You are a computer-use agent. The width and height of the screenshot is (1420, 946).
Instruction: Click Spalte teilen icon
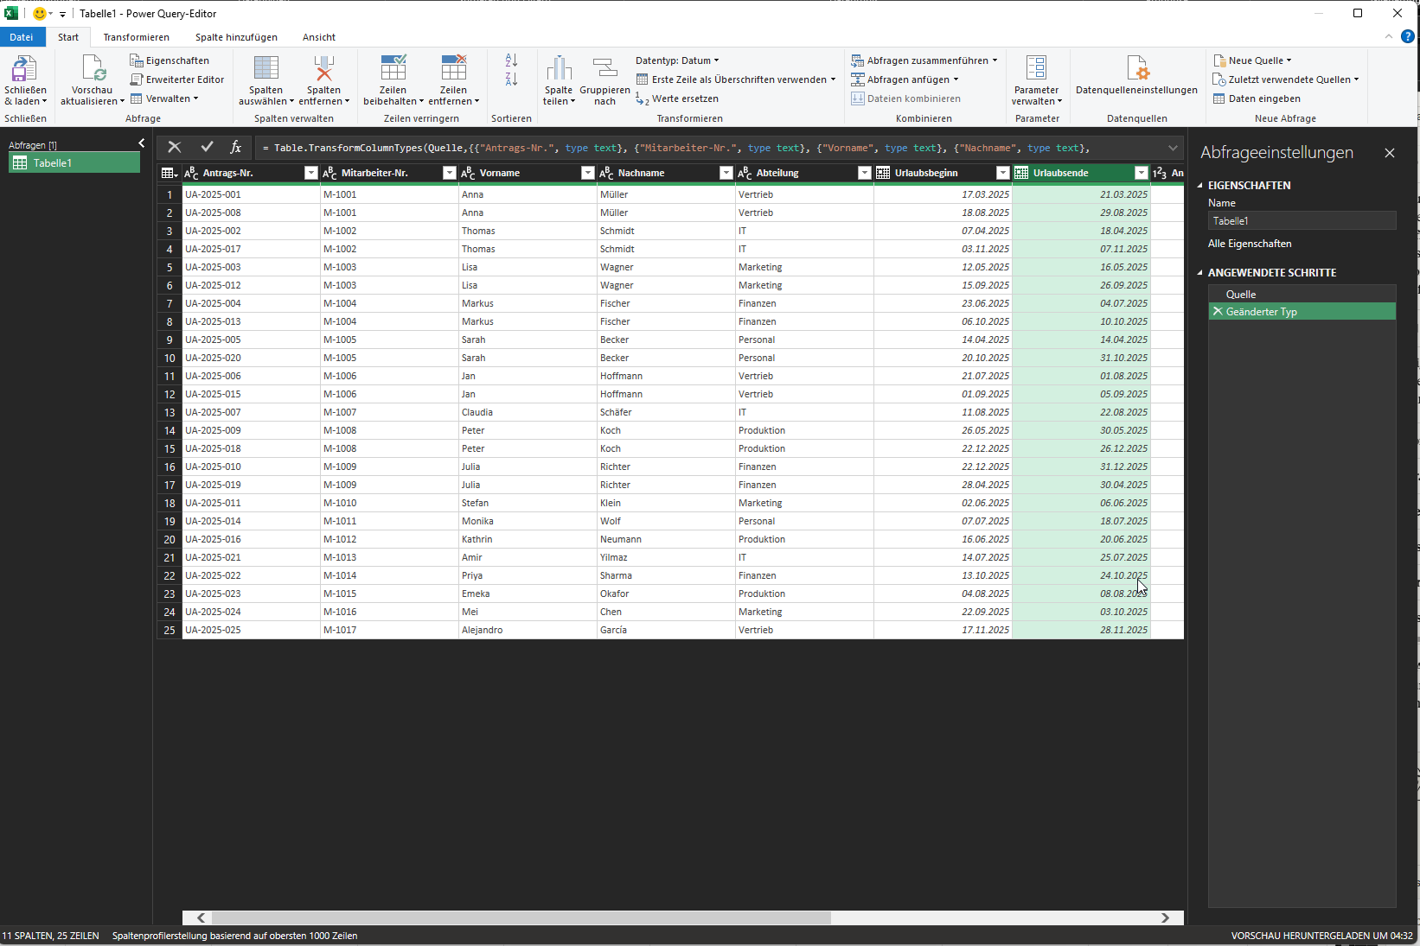pyautogui.click(x=559, y=68)
